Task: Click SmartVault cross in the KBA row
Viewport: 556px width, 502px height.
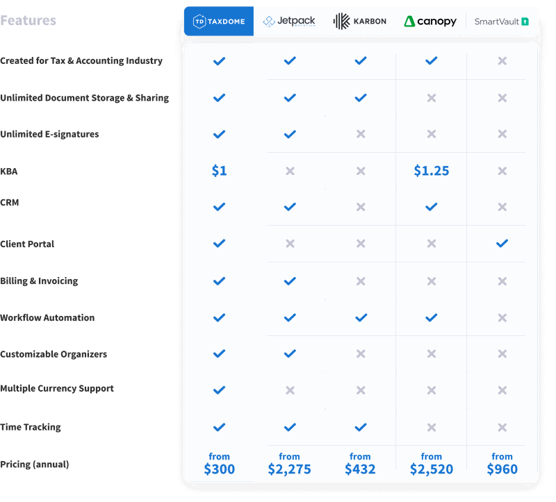Action: coord(502,171)
